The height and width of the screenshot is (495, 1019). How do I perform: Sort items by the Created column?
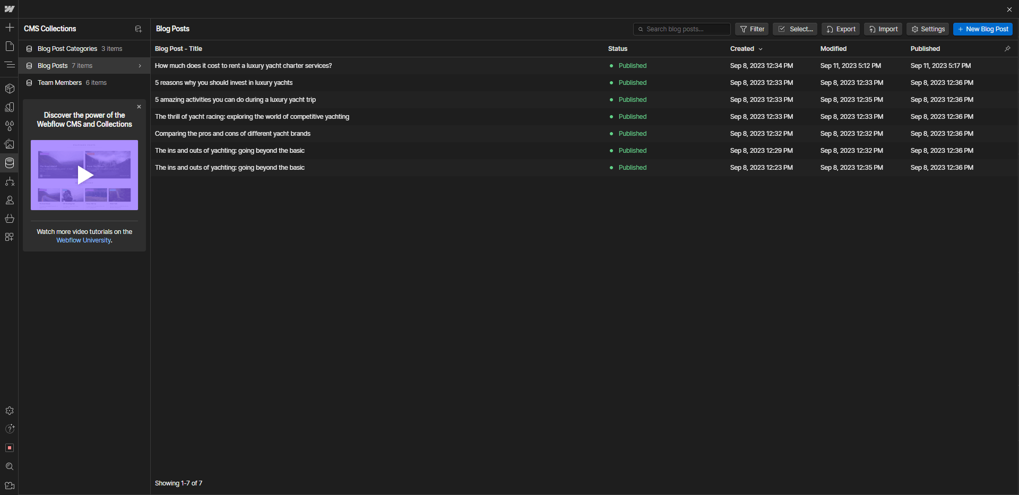point(745,49)
